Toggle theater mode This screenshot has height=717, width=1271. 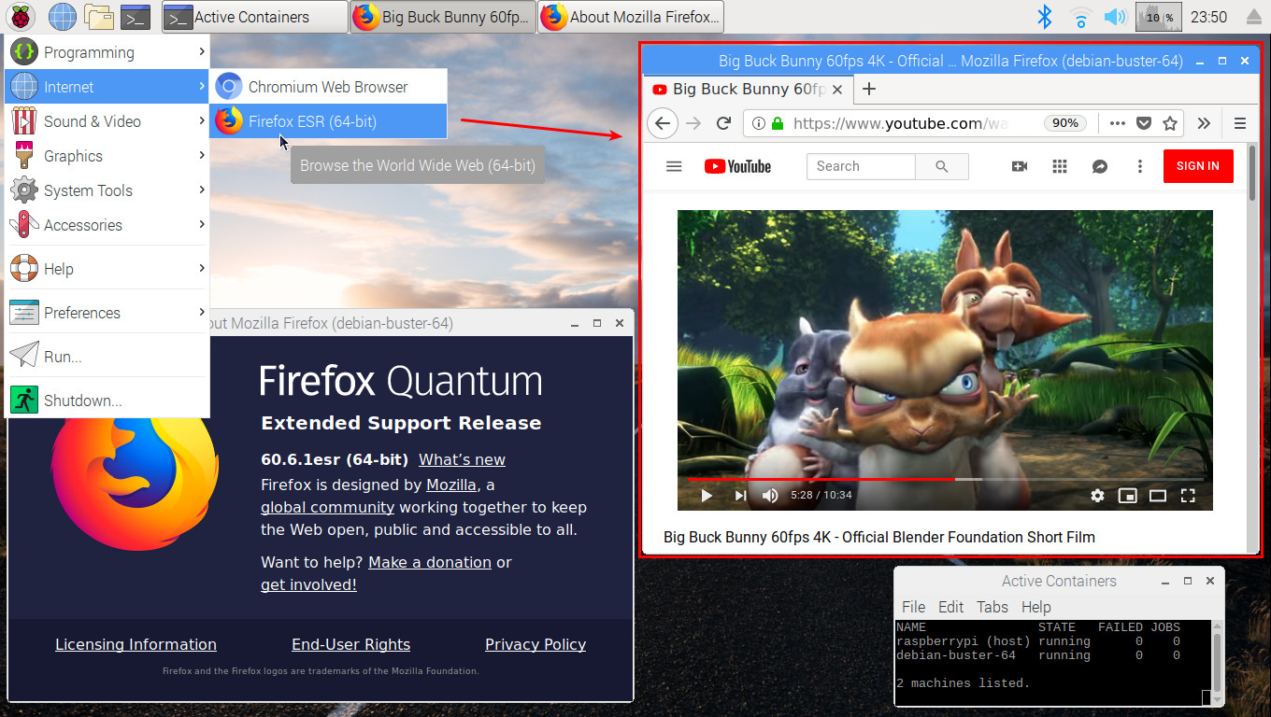click(x=1158, y=496)
